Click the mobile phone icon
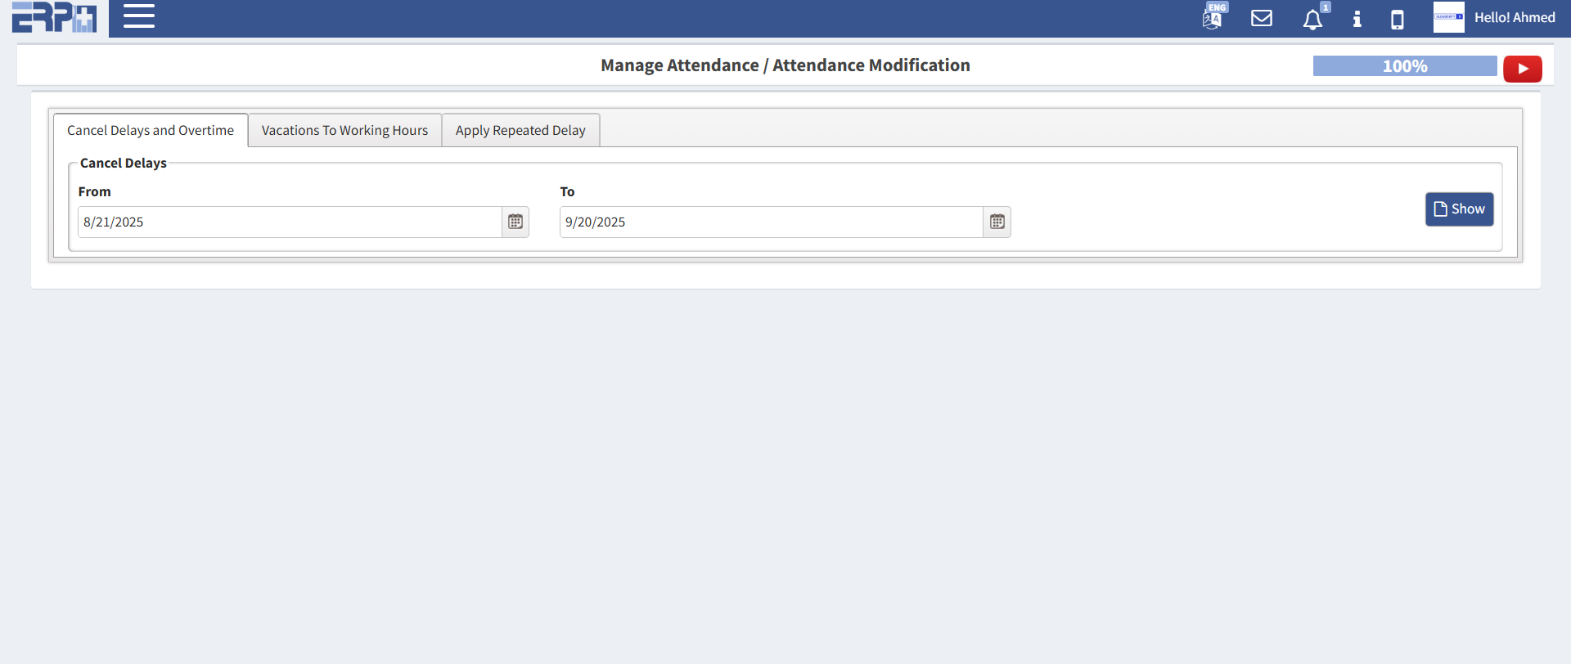 1398,19
